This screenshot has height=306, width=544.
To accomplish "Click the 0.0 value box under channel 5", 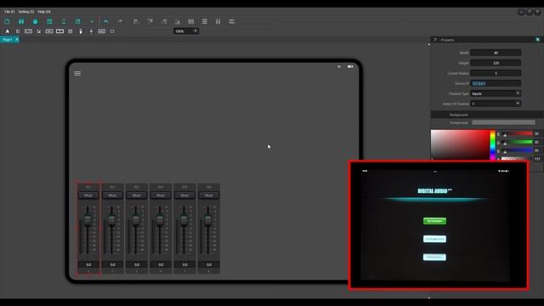I will [184, 264].
